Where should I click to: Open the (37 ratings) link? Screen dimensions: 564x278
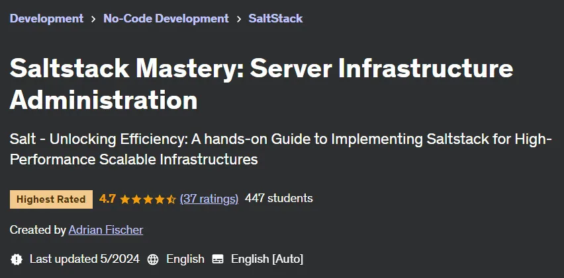click(x=209, y=199)
